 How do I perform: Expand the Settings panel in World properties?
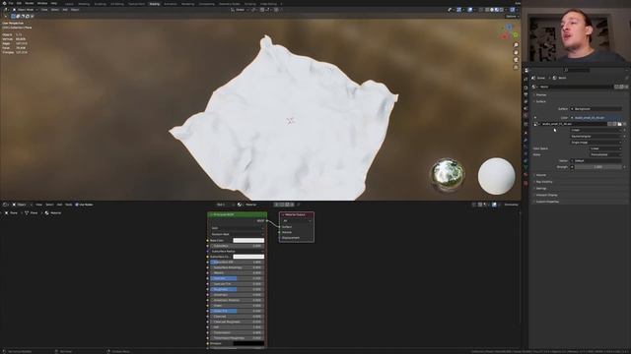(x=579, y=188)
